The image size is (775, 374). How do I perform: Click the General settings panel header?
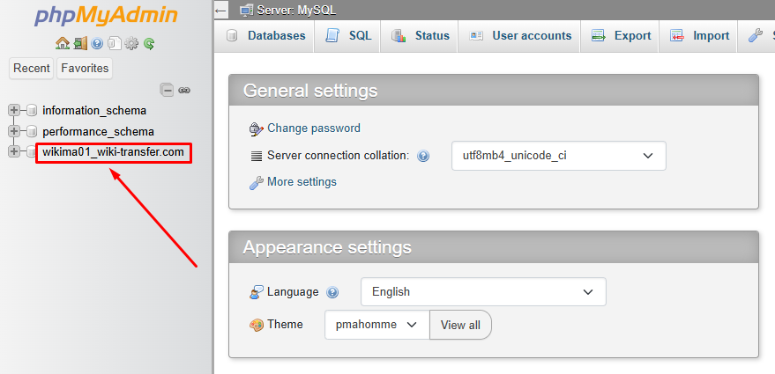(493, 91)
